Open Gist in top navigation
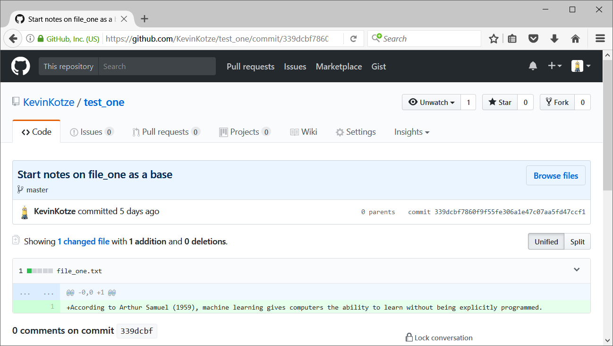Image resolution: width=613 pixels, height=346 pixels. (x=379, y=67)
